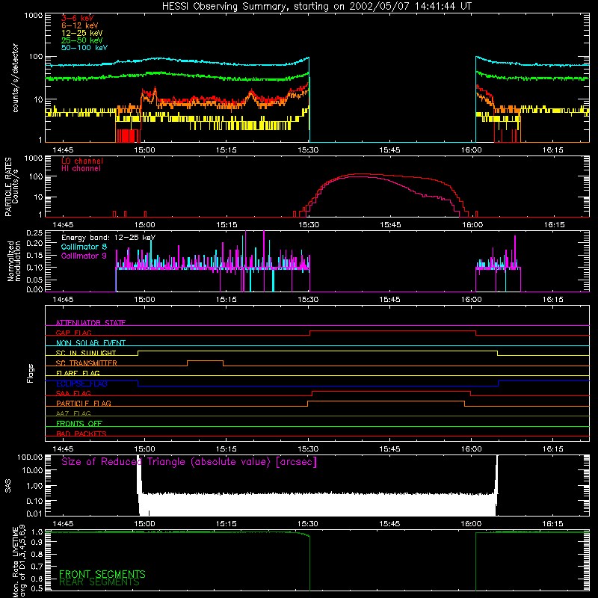Click the Mon. Rate LIVETIME axis label
The height and width of the screenshot is (598, 598).
pyautogui.click(x=19, y=561)
